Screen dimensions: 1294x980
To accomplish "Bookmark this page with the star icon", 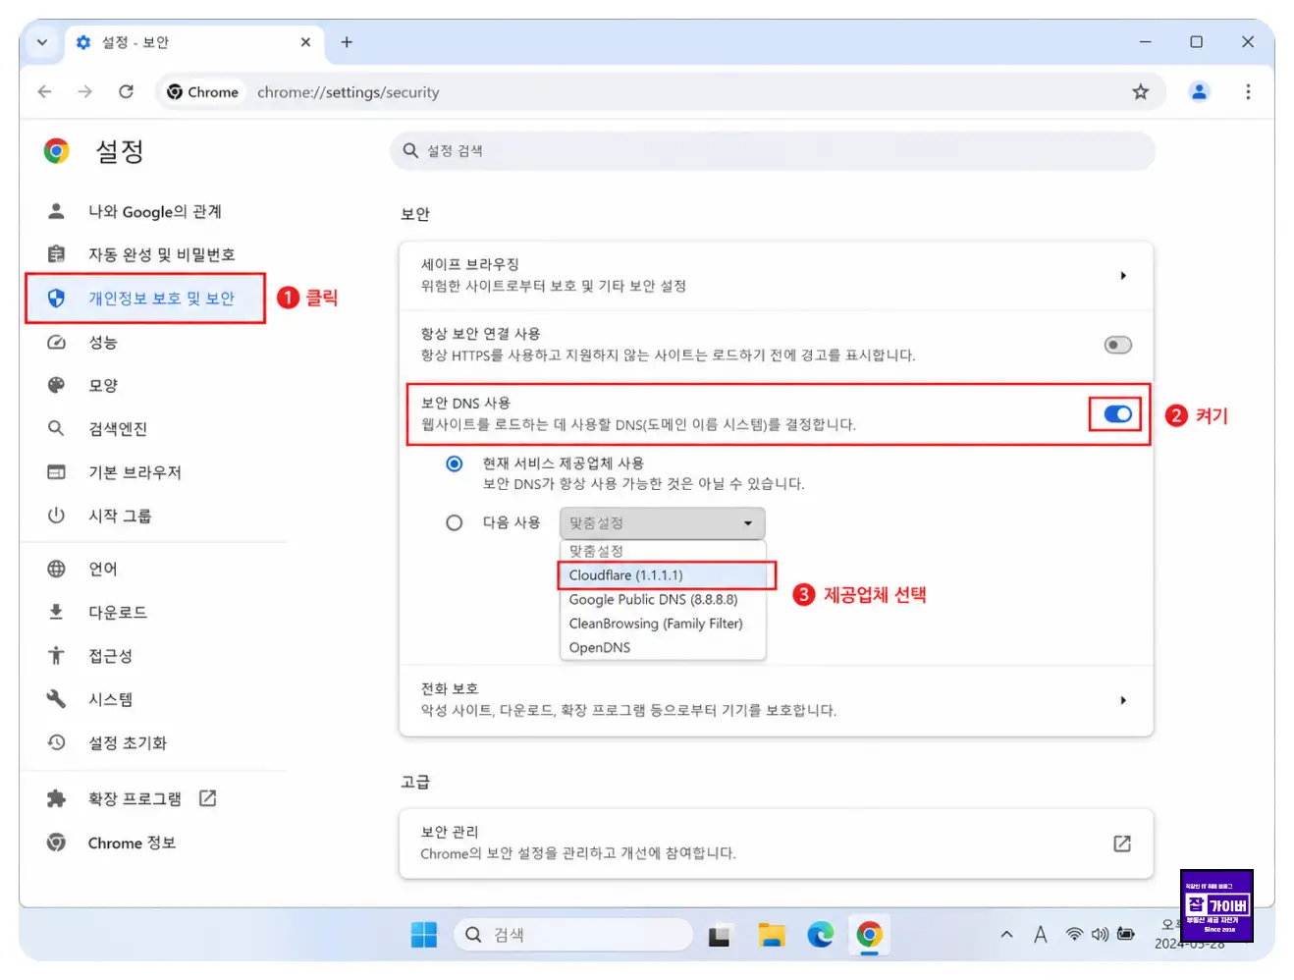I will [1140, 91].
